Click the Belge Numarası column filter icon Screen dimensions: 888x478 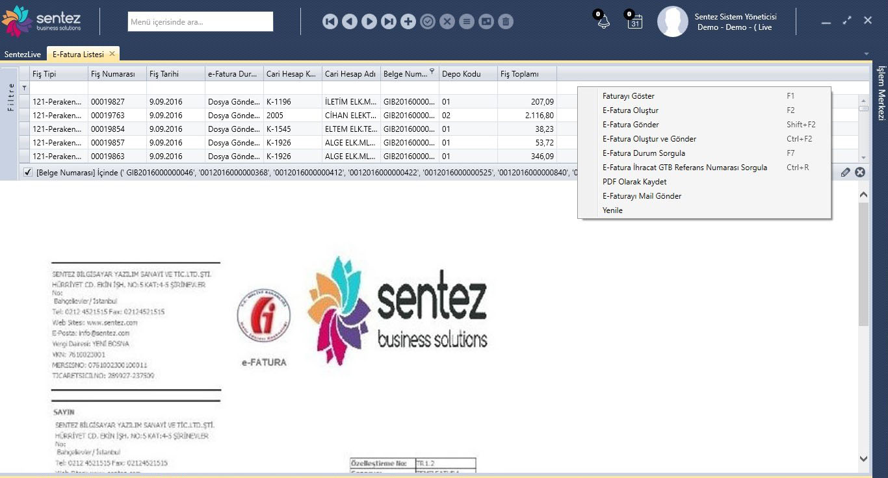432,71
